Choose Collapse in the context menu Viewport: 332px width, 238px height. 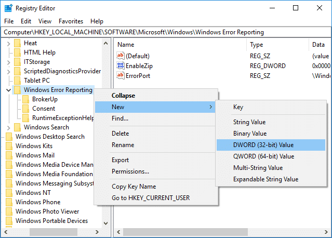tap(156, 96)
